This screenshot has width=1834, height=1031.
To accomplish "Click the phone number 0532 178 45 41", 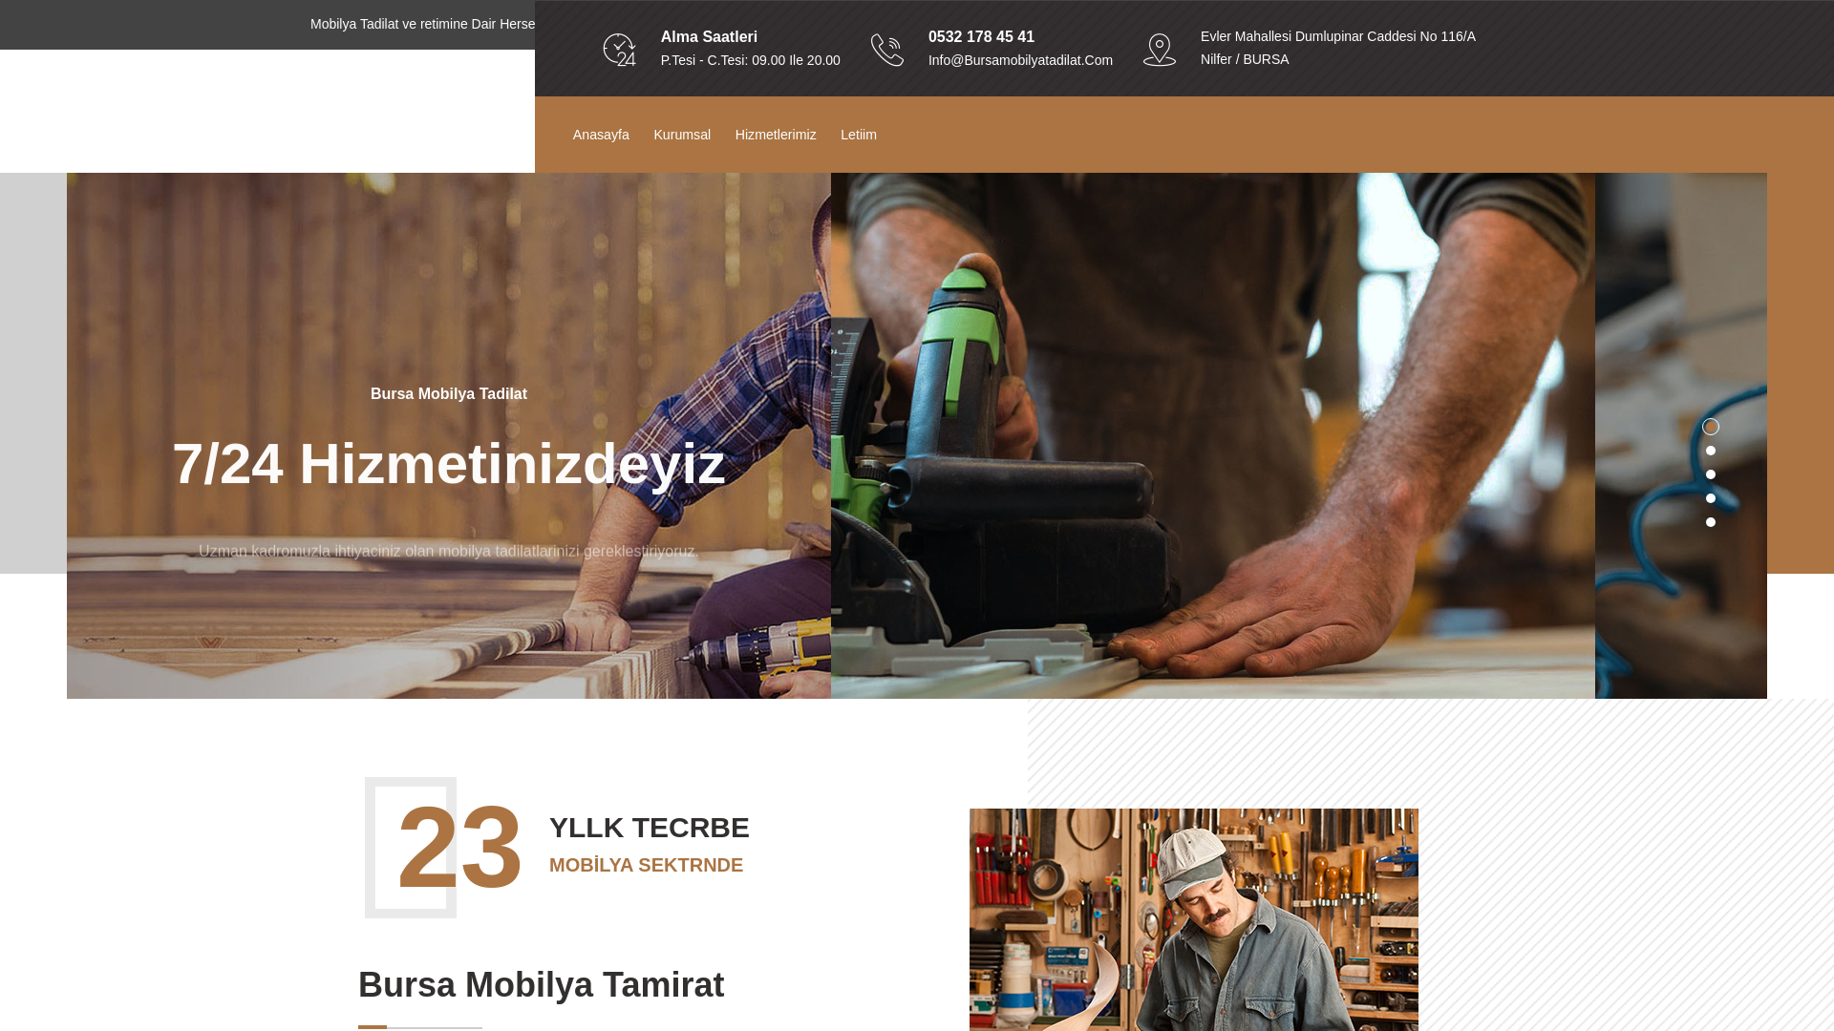I will (981, 36).
